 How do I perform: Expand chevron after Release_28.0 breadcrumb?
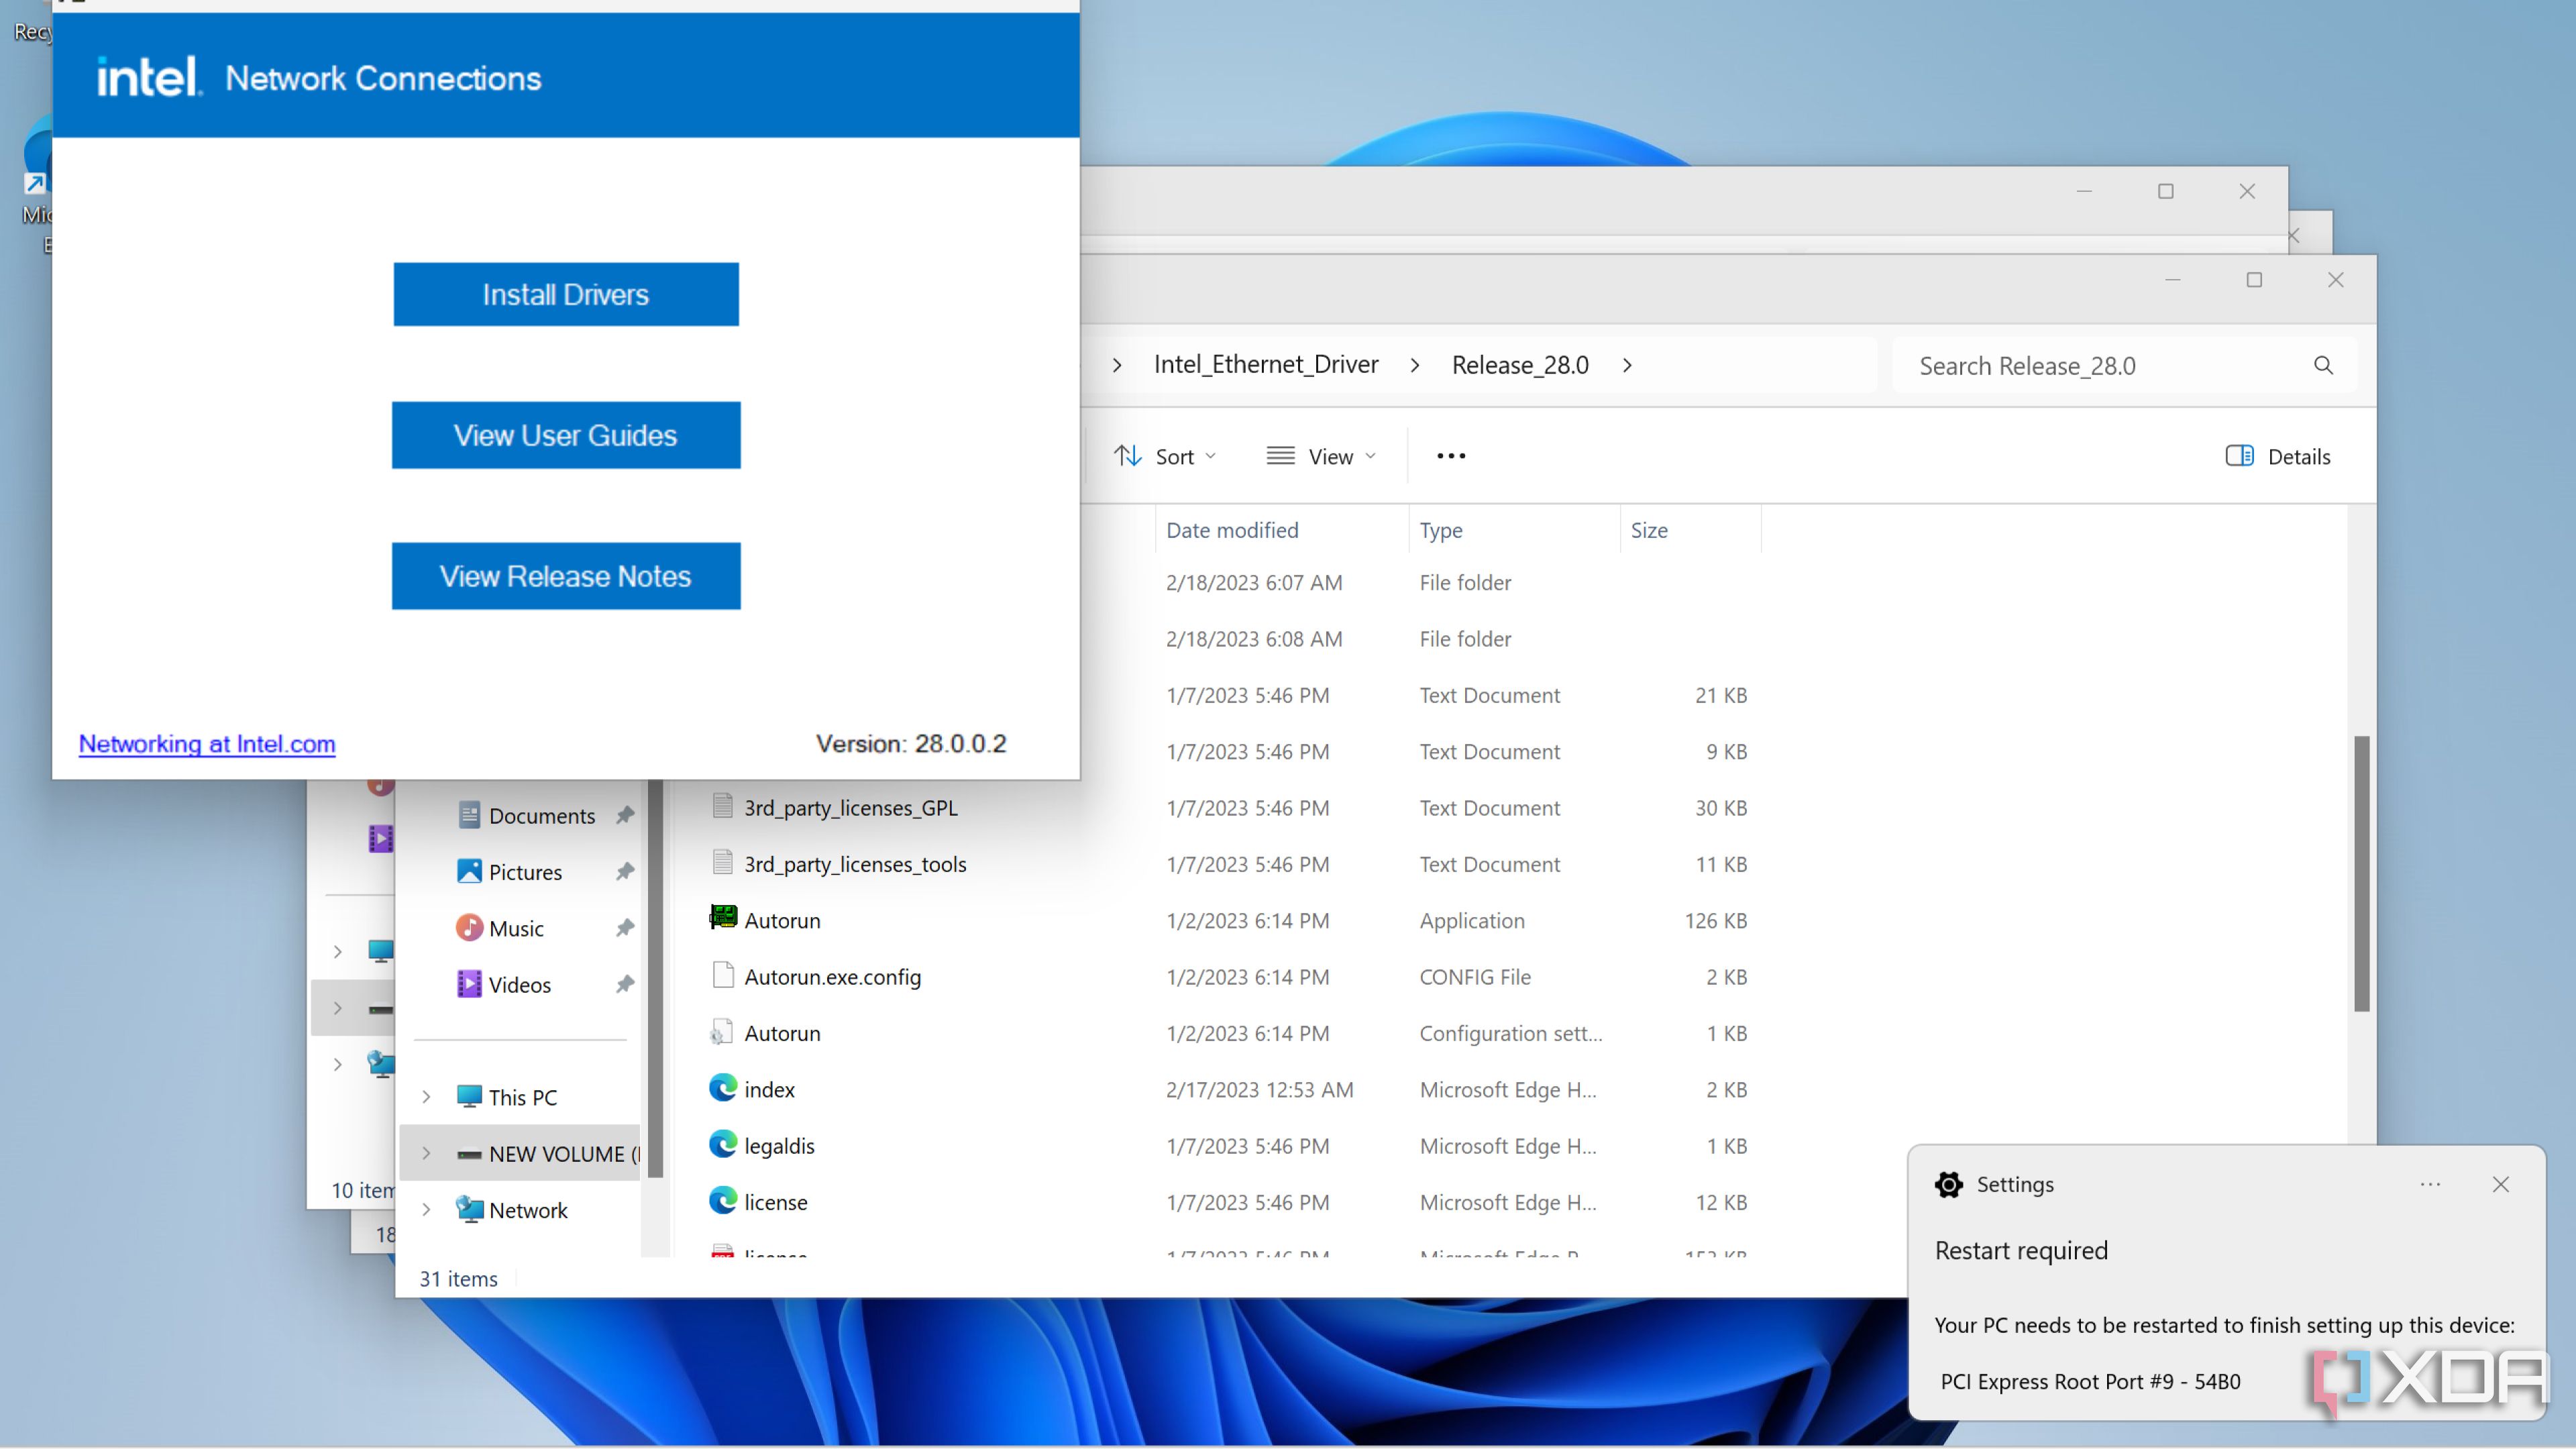[1628, 366]
